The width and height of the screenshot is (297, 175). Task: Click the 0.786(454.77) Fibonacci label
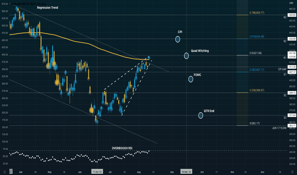257,13
